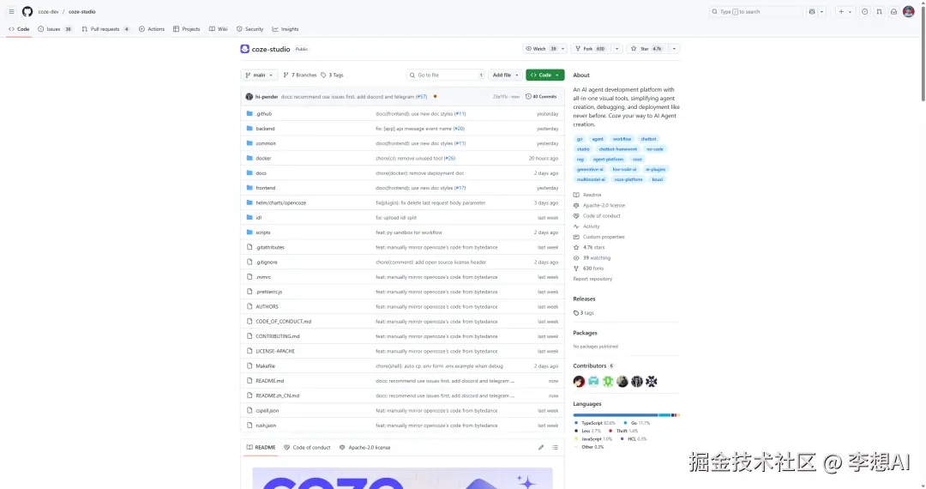Click the Fork button

590,49
